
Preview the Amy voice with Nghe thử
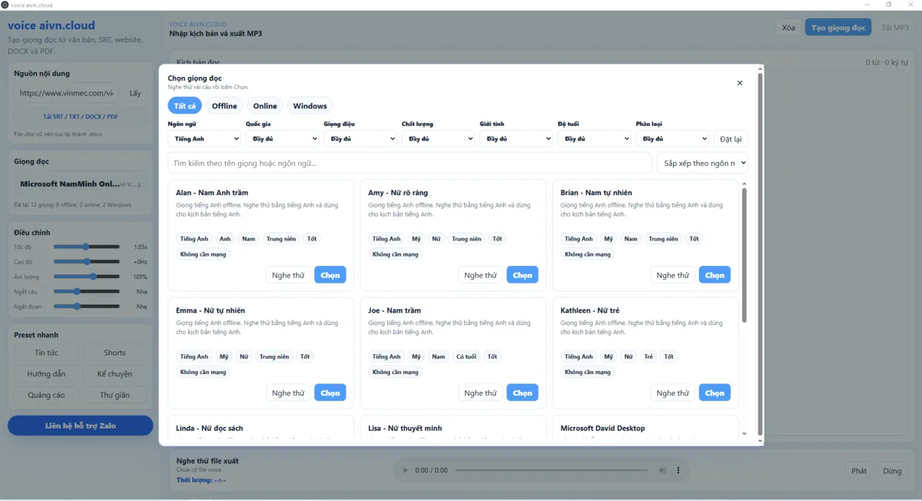(480, 275)
